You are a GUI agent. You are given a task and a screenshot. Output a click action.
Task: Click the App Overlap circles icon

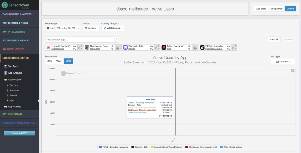point(6,107)
